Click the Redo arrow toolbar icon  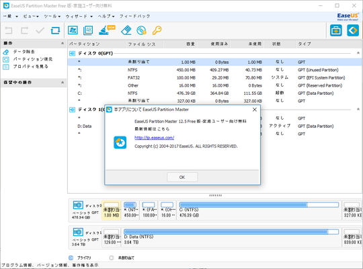24,30
